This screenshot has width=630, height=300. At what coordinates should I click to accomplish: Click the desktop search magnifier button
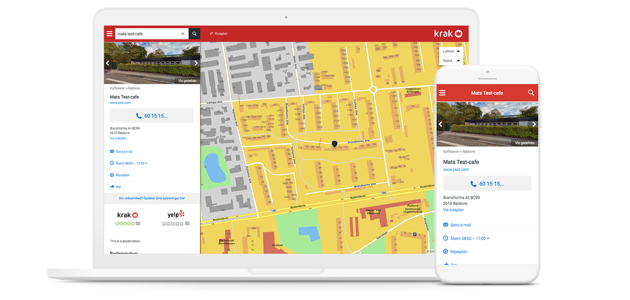(194, 34)
